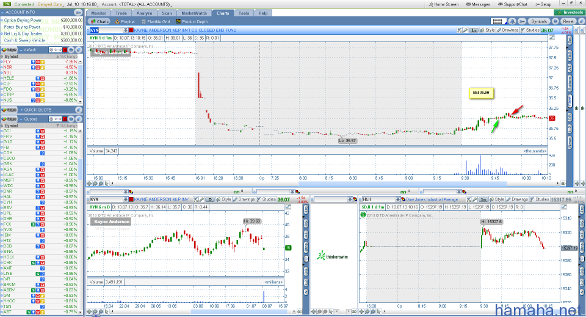Close the Quick Quote gadget
This screenshot has width=586, height=317.
(x=79, y=110)
